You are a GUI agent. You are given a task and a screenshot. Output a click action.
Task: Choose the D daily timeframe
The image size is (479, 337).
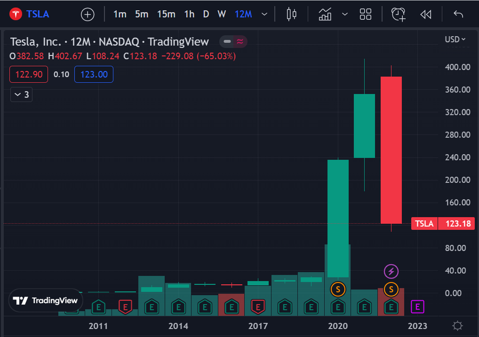point(206,14)
